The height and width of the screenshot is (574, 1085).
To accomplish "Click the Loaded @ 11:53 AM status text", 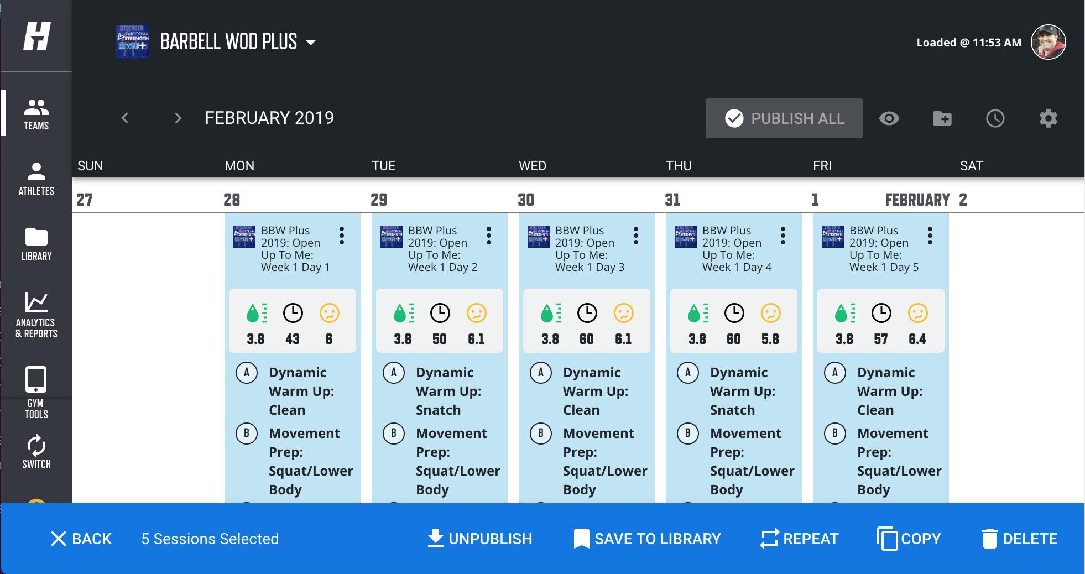I will 969,43.
